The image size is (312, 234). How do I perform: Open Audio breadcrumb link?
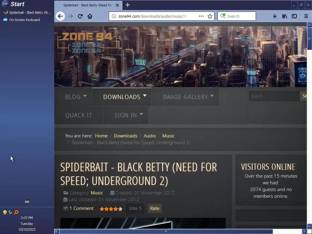(150, 136)
